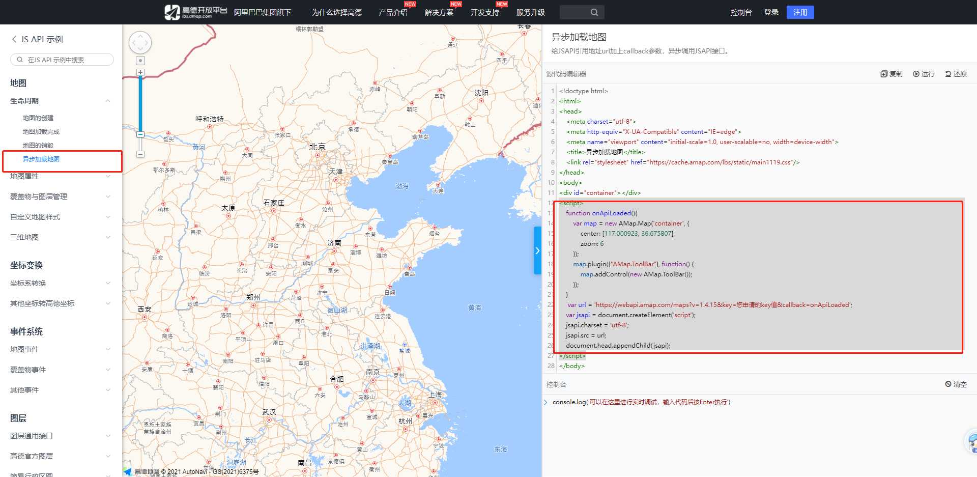Open the 开发支持 menu

[x=484, y=12]
